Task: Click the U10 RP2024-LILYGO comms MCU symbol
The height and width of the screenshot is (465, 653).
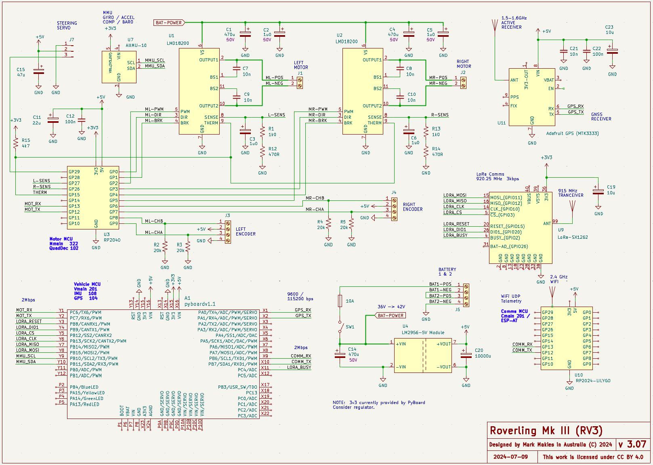Action: click(x=567, y=339)
